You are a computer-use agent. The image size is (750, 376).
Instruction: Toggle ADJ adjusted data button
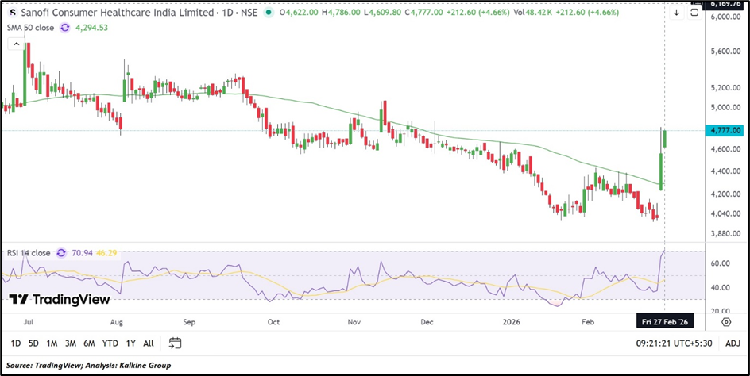pos(733,343)
